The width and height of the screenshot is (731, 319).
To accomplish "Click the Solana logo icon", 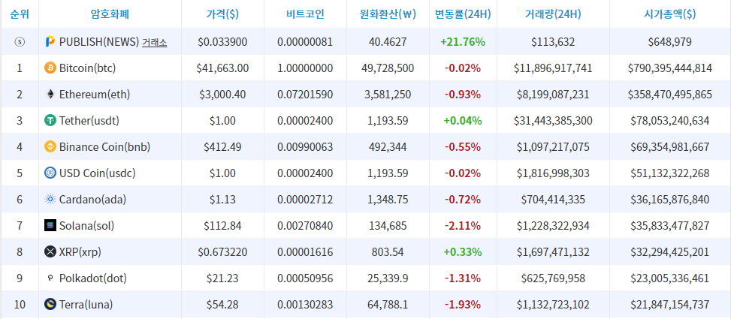I will (x=50, y=226).
